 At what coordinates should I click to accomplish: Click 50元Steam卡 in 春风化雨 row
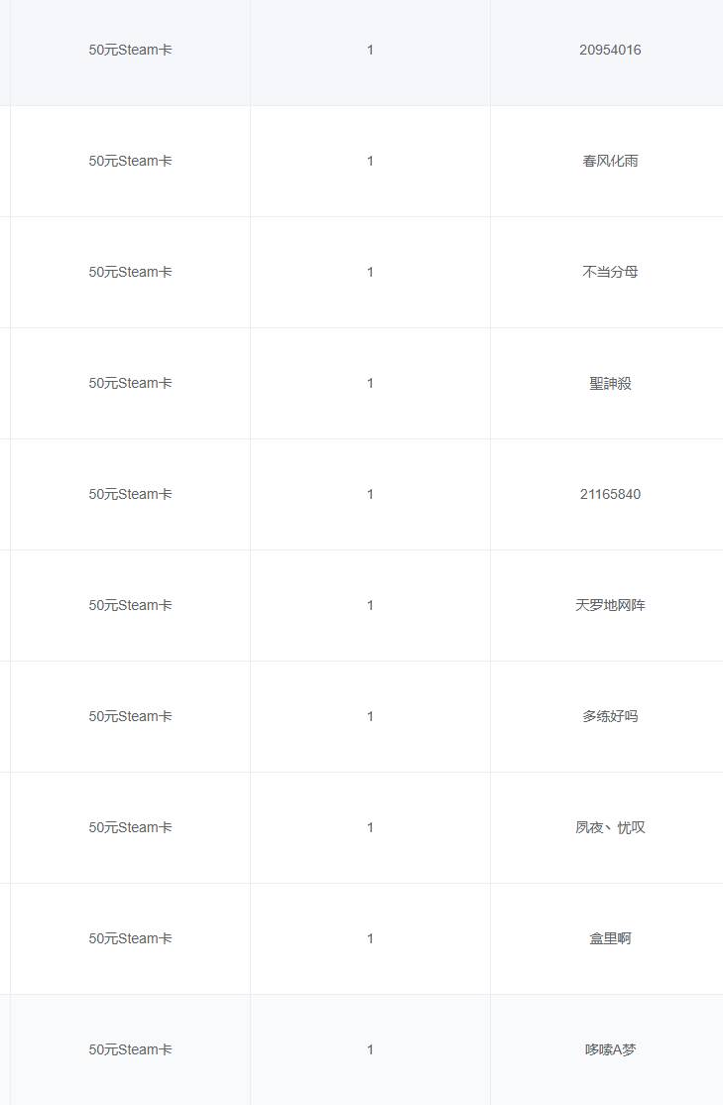[x=130, y=161]
